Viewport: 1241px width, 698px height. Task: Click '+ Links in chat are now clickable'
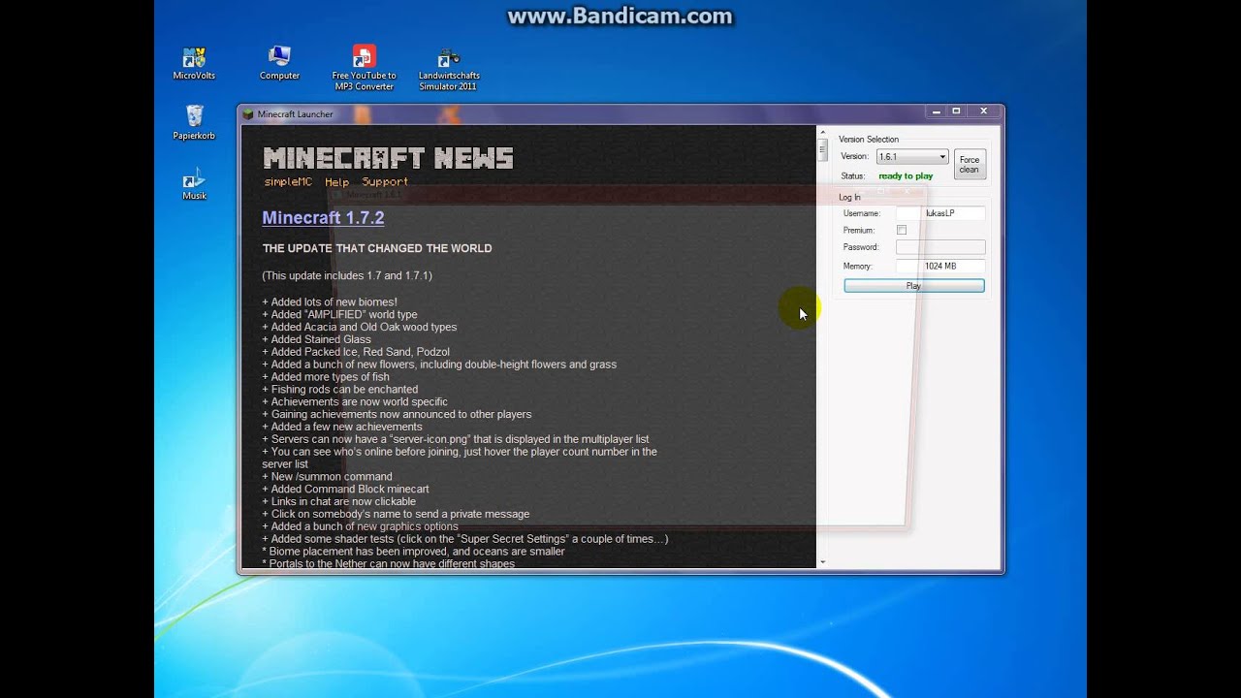click(x=338, y=502)
